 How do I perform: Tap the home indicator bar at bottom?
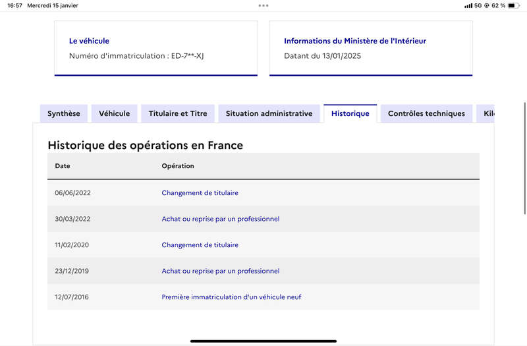point(263,341)
